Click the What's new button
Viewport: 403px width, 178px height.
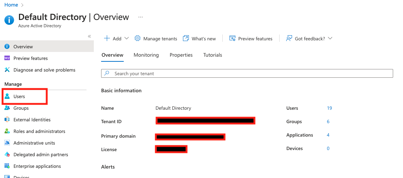[x=199, y=39]
